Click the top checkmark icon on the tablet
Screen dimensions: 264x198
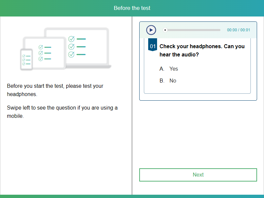41,47
